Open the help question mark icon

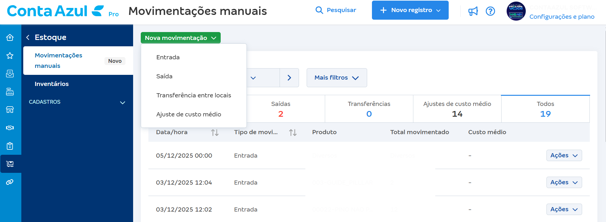point(490,11)
